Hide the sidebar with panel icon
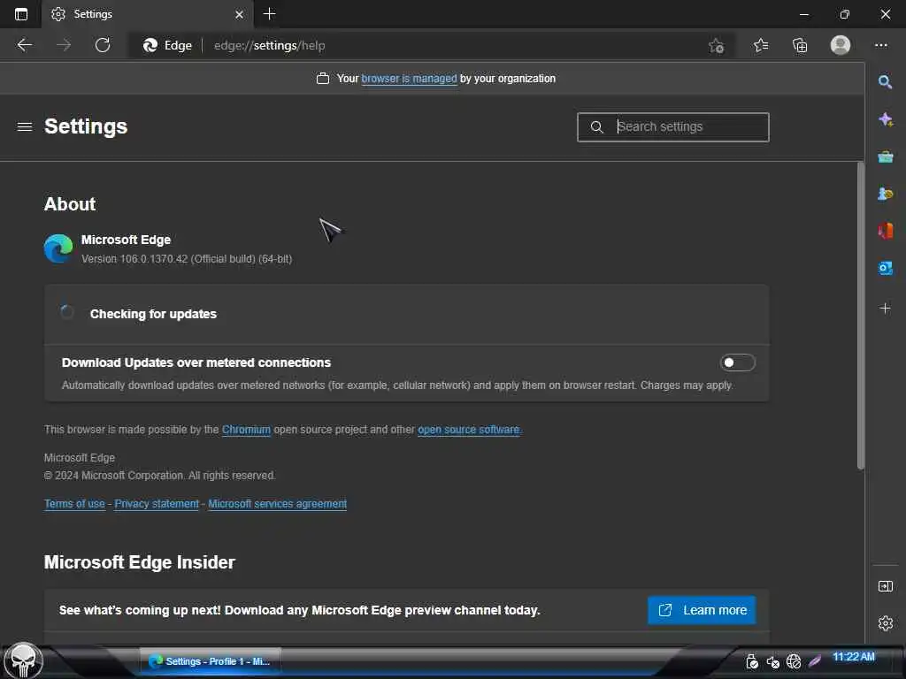This screenshot has height=679, width=906. point(885,587)
